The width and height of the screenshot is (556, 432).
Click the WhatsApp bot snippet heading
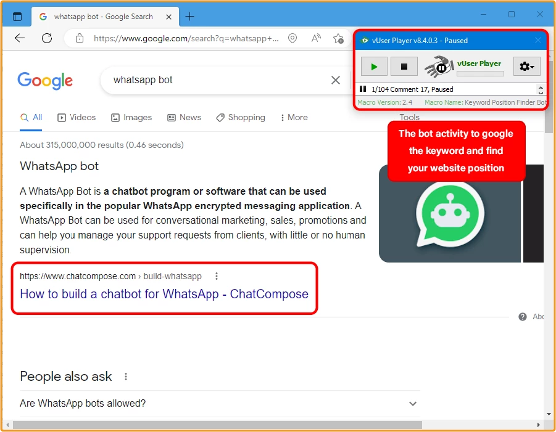(59, 166)
